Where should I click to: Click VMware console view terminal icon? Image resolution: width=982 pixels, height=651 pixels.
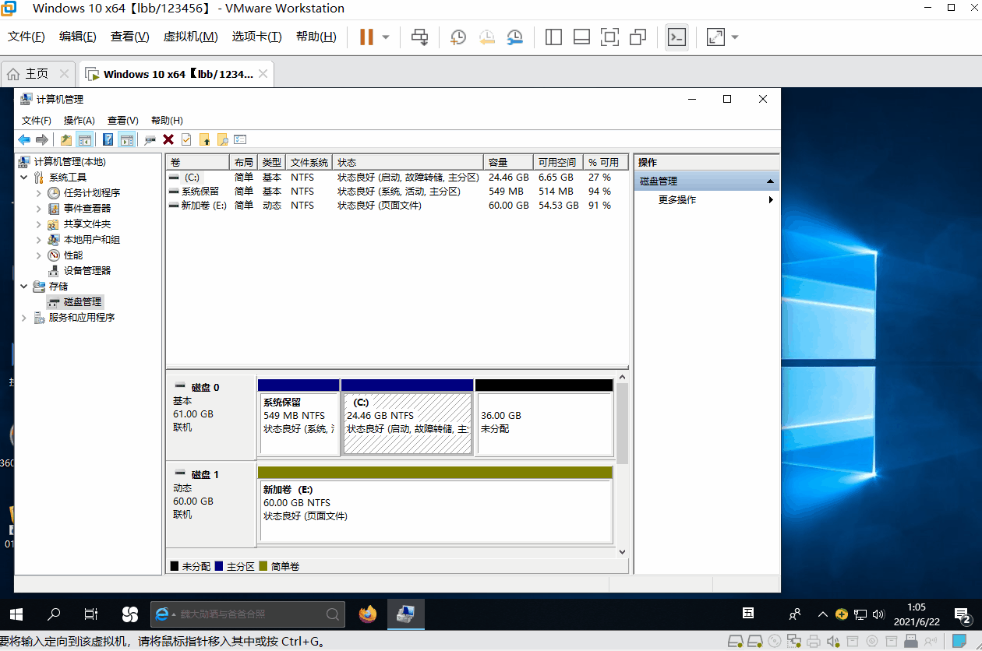tap(676, 37)
